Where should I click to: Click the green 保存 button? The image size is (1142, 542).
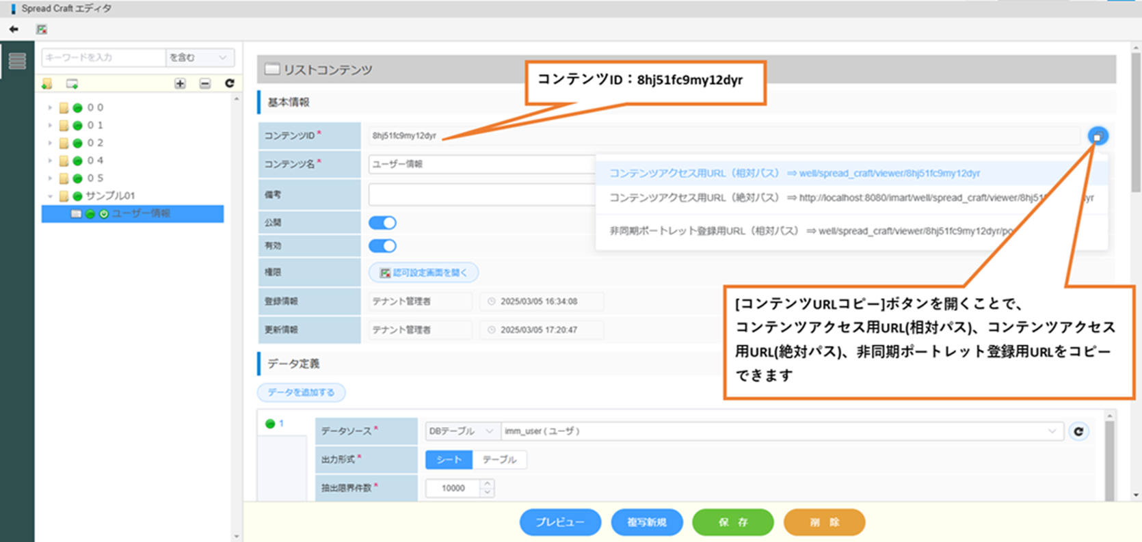tap(732, 522)
